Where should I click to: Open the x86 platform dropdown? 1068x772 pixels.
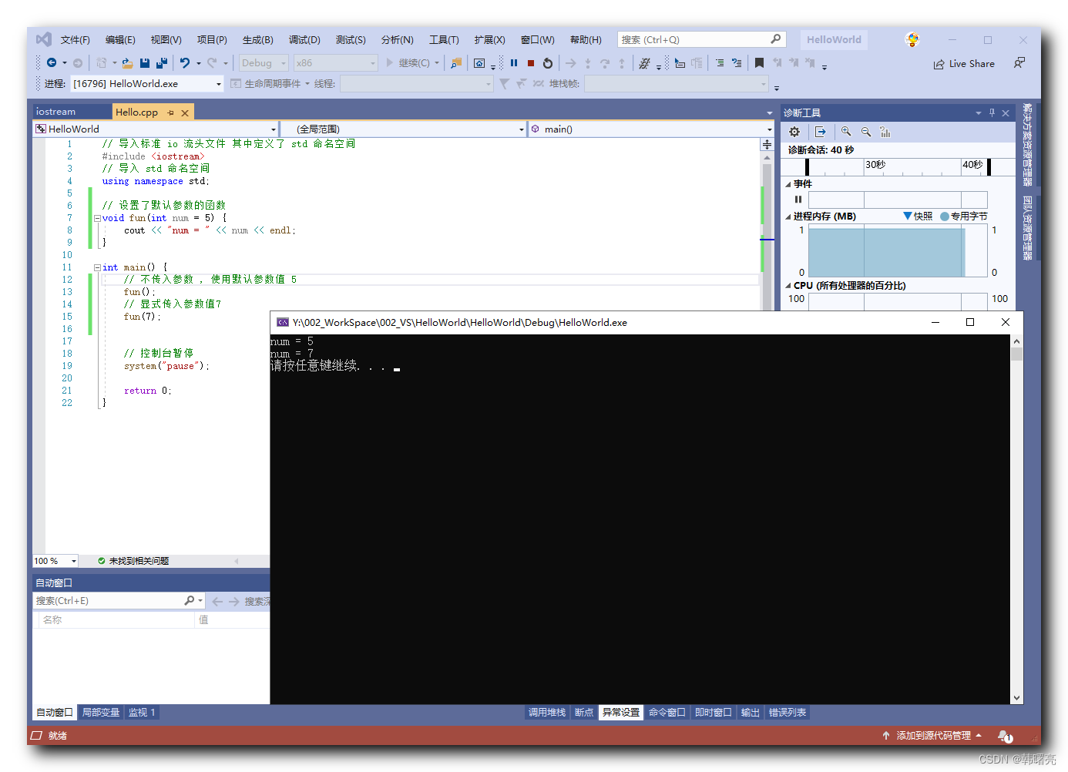(334, 62)
